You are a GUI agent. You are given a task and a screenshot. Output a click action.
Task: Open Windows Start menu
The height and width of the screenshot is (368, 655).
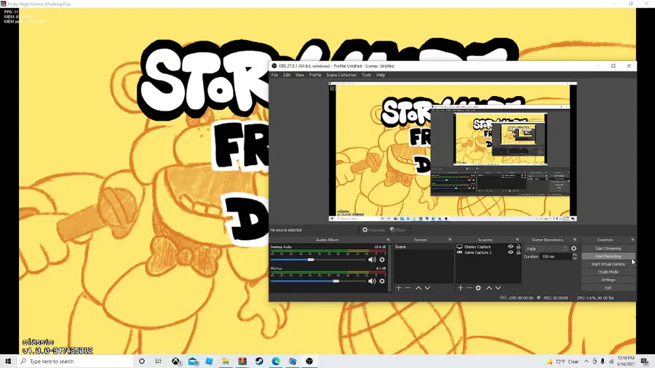(x=8, y=361)
